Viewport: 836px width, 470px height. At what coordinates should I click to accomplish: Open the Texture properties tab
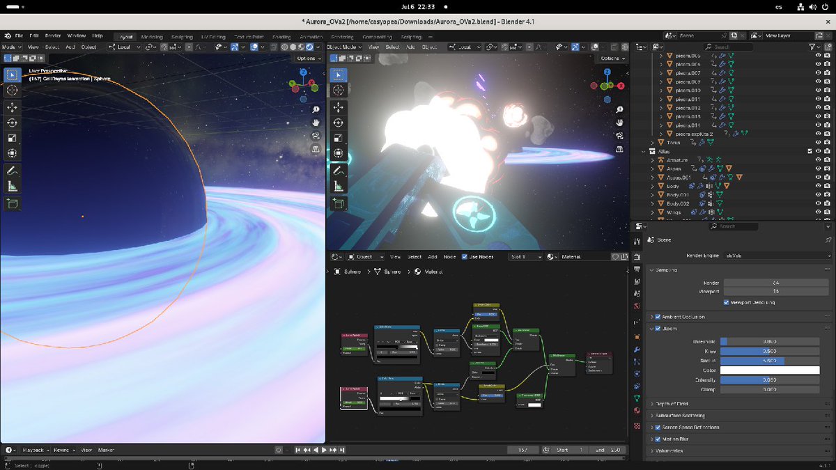point(637,425)
